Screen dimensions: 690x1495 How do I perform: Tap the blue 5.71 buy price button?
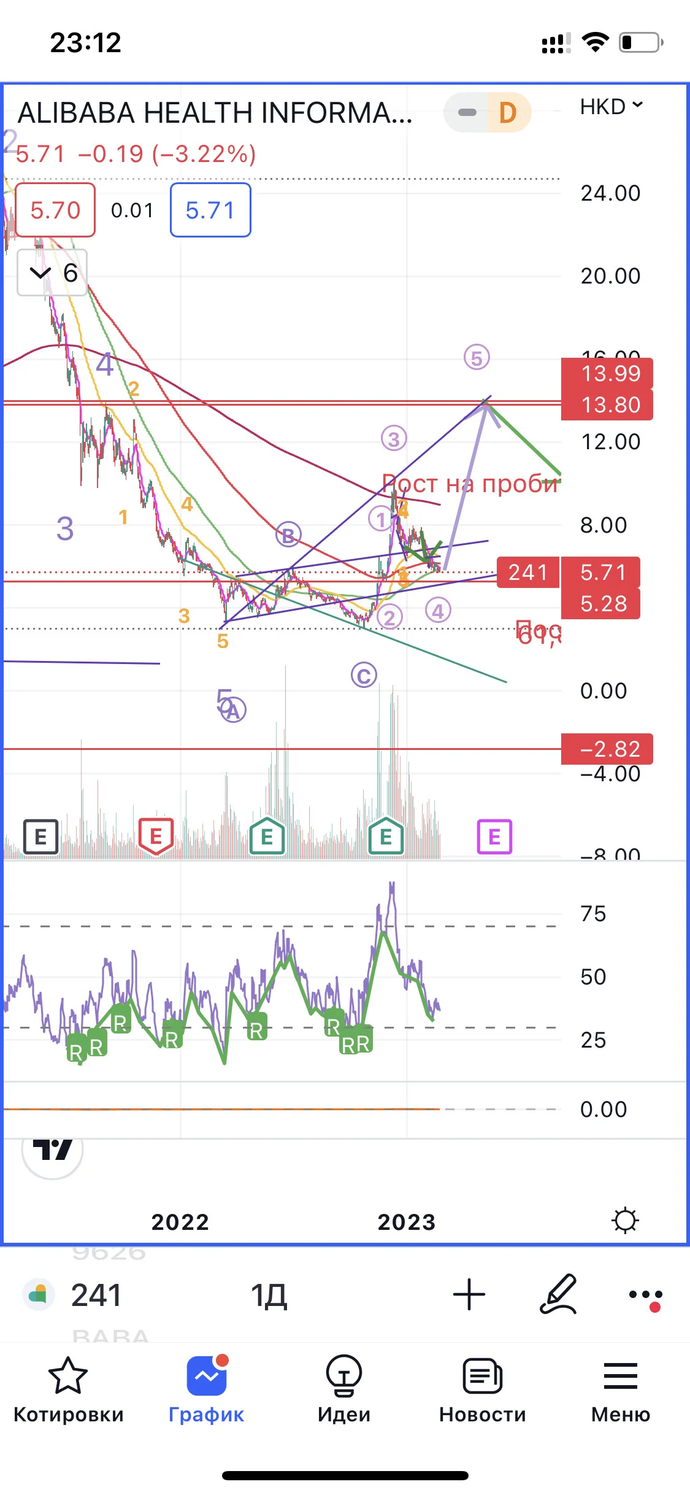pyautogui.click(x=210, y=210)
